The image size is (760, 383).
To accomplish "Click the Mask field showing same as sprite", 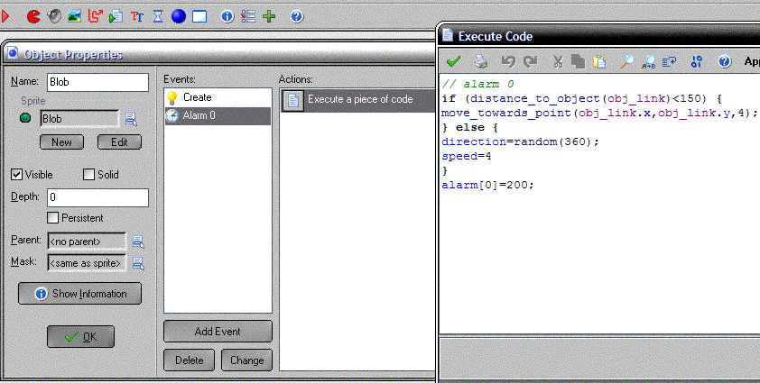I will coord(87,263).
